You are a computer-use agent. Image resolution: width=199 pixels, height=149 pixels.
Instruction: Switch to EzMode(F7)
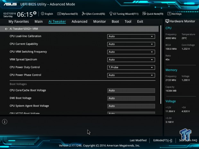pyautogui.click(x=160, y=140)
